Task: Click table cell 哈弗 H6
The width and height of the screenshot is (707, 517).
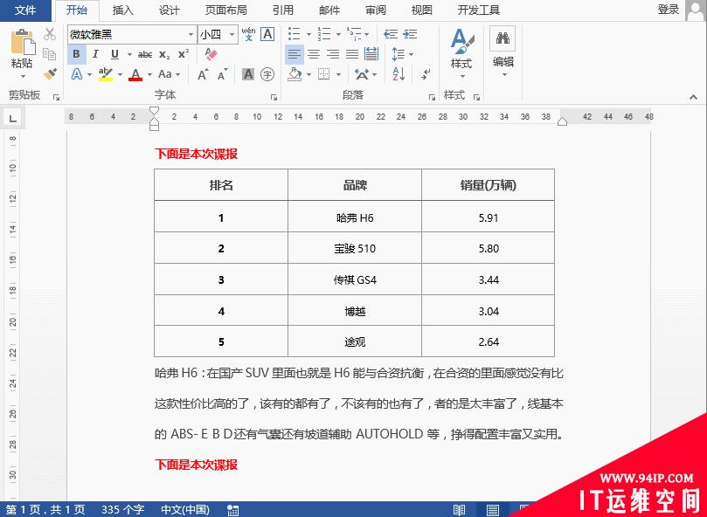Action: click(355, 217)
